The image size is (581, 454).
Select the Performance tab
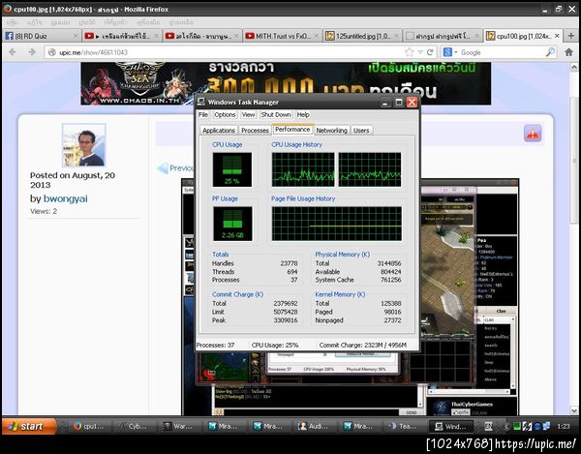292,130
